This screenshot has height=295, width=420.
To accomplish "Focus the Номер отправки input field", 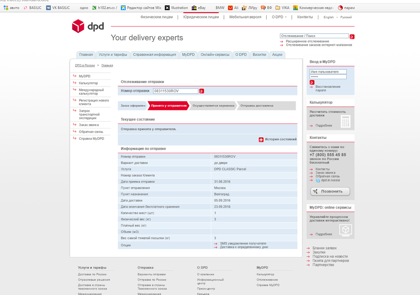I will click(x=176, y=91).
